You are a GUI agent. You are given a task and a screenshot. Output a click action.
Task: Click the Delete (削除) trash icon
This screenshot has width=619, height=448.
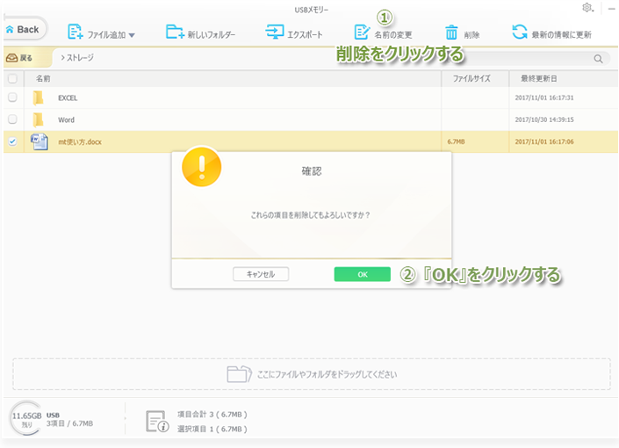click(451, 33)
